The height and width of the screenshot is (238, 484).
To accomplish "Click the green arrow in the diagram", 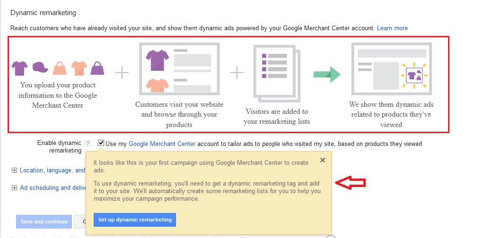I will 327,74.
